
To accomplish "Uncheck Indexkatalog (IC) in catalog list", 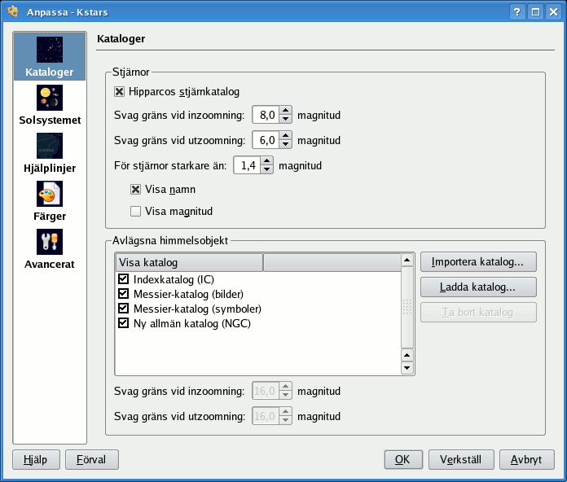I will (123, 279).
